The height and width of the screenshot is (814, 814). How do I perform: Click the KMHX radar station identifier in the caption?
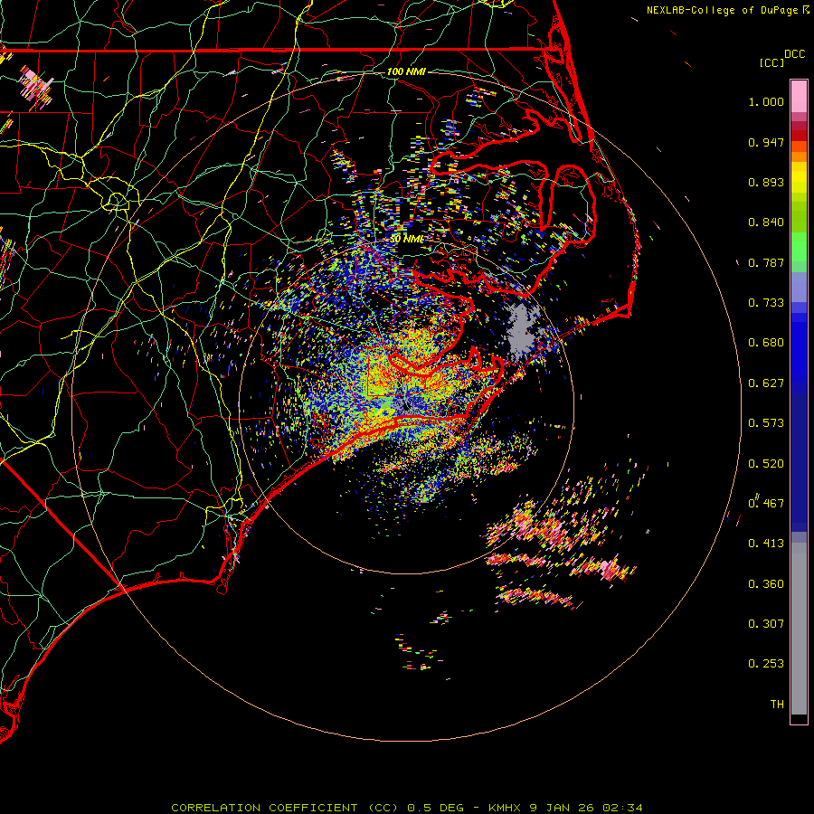click(504, 808)
